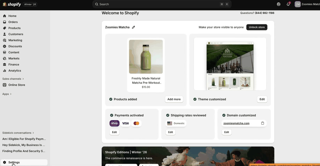Click the magnifier icon in search bar

[x=96, y=4]
